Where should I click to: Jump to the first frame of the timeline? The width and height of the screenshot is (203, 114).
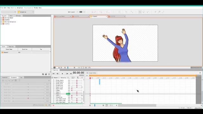[54, 73]
